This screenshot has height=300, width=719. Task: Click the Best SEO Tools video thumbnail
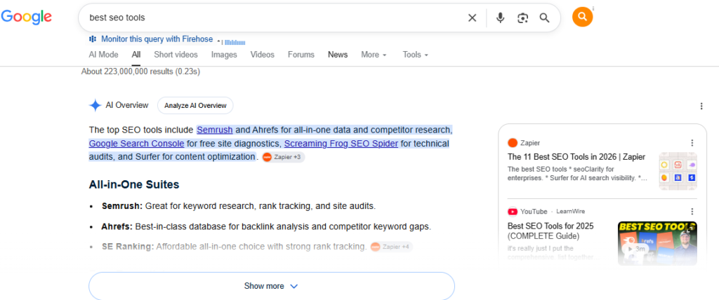point(657,243)
